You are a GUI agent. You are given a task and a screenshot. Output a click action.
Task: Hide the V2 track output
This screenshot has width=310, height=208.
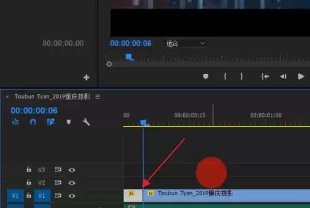(x=72, y=183)
